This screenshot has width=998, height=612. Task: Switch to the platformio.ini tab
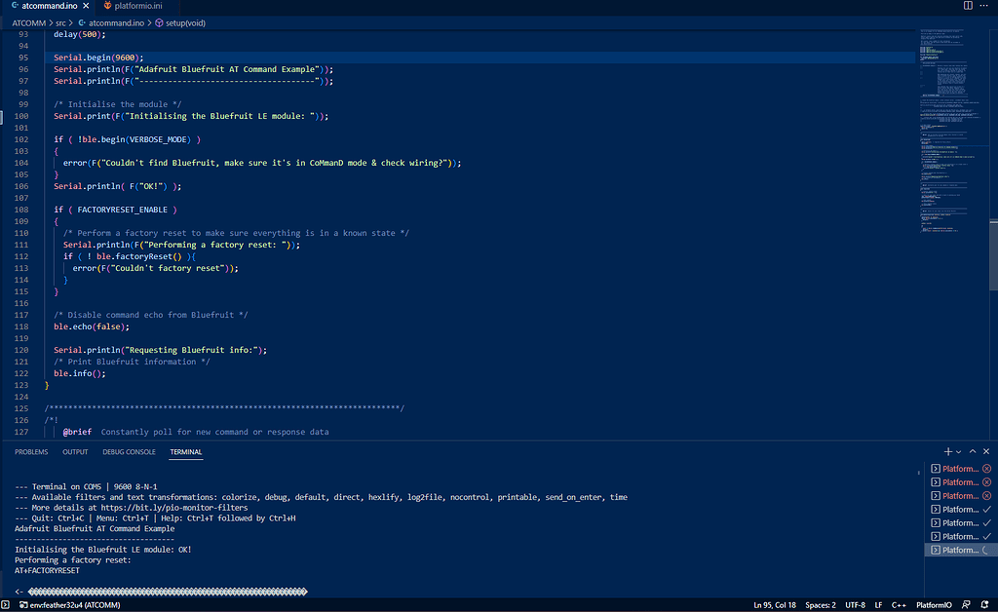[136, 5]
